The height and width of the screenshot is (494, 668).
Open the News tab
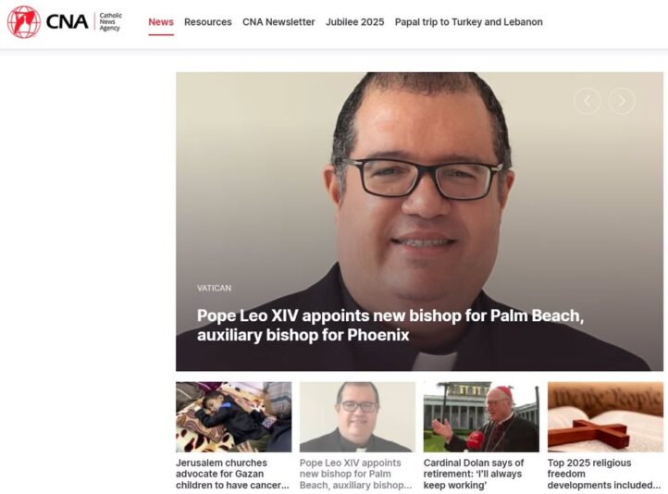coord(161,21)
